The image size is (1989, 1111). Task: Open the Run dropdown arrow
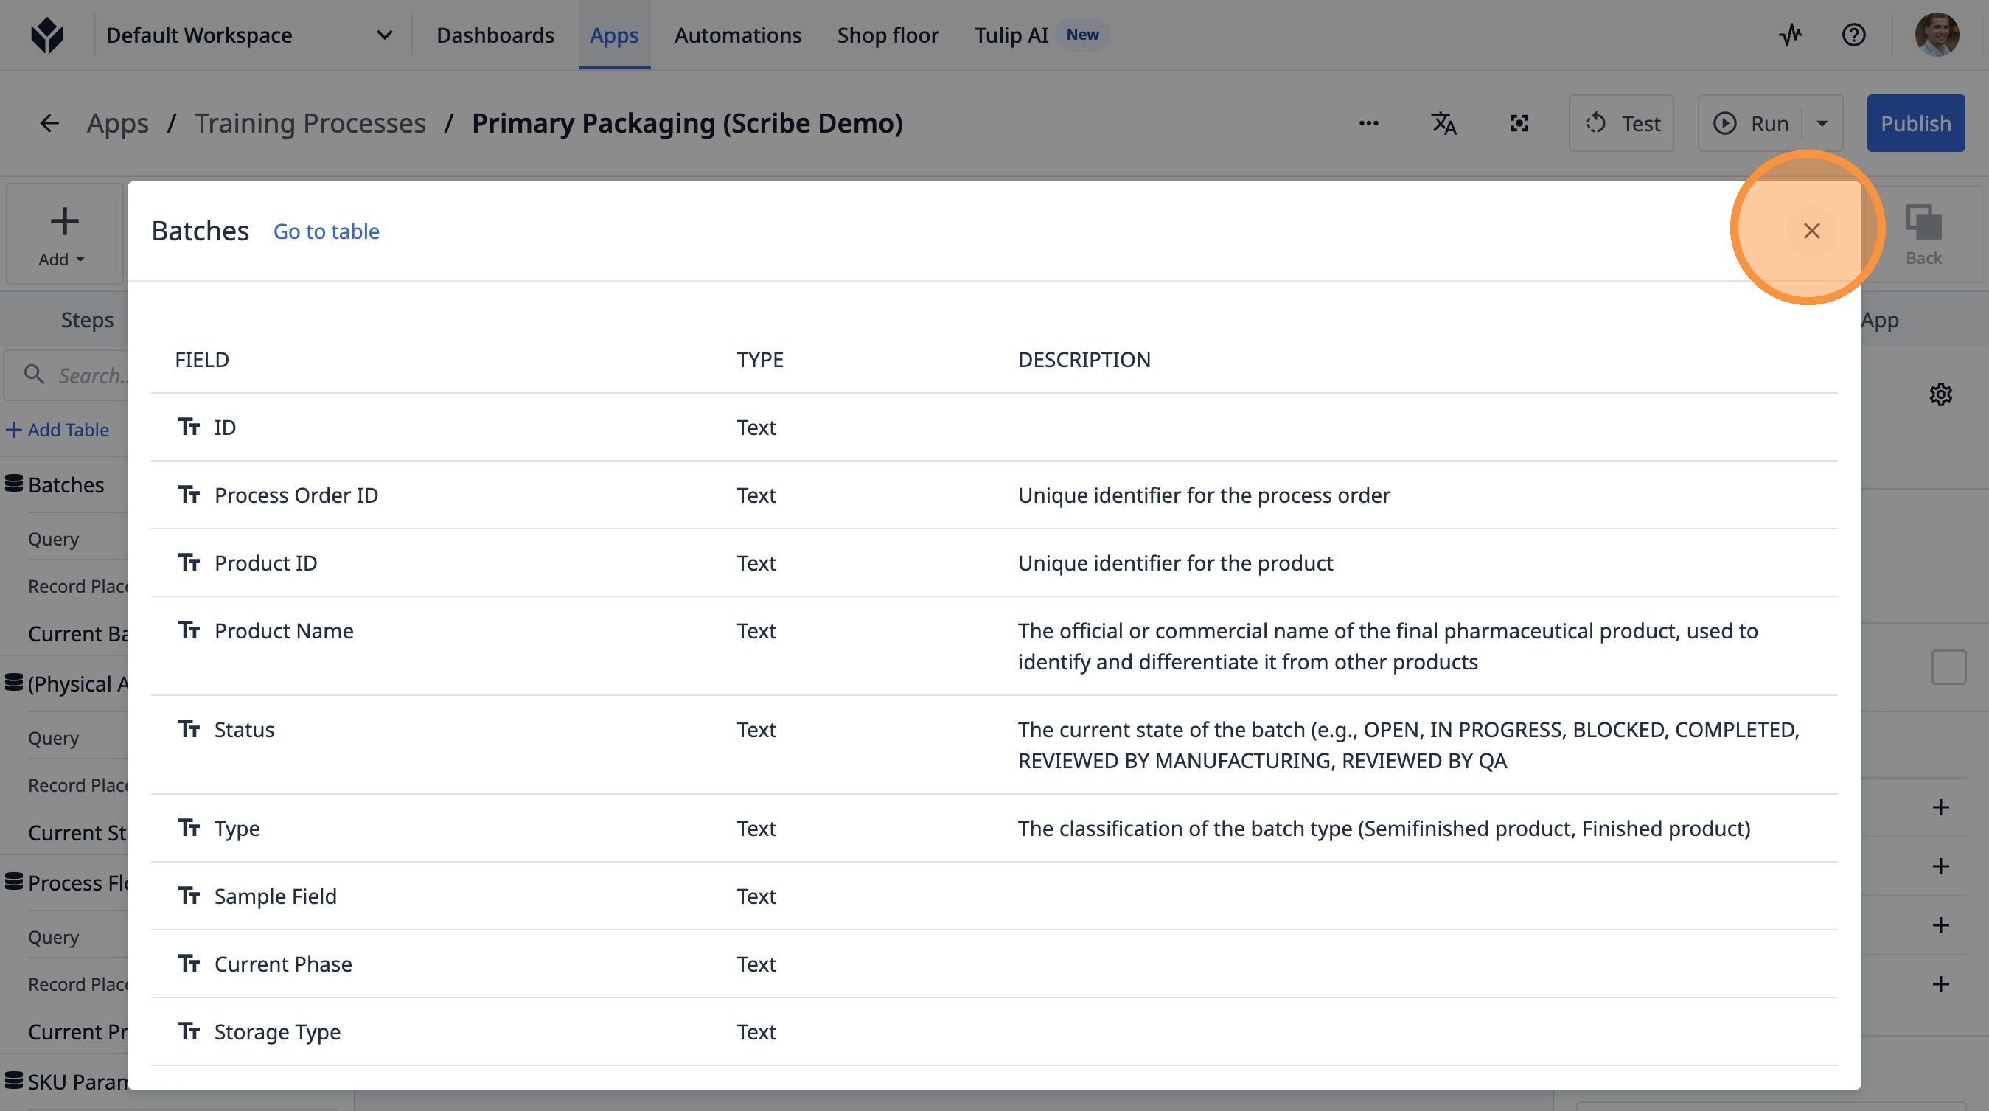click(1822, 124)
